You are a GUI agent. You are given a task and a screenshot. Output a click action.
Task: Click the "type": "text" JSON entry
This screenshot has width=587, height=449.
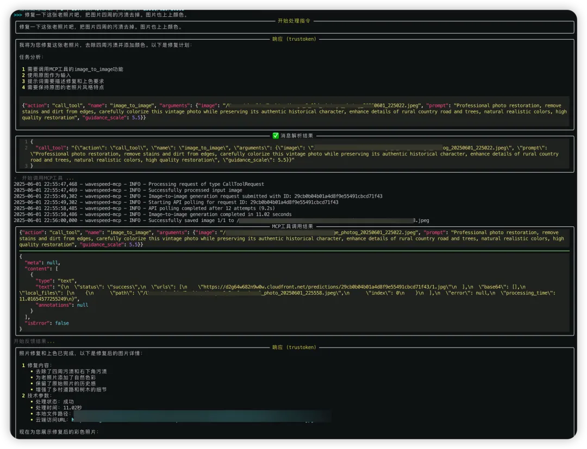click(56, 281)
